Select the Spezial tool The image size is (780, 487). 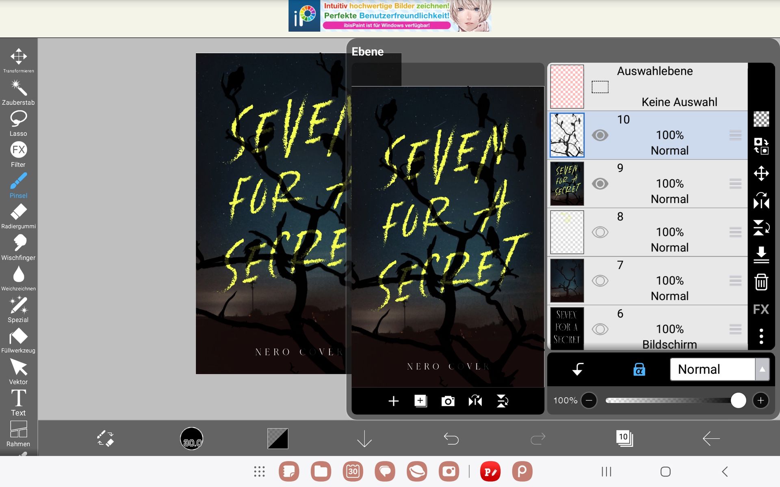tap(19, 310)
